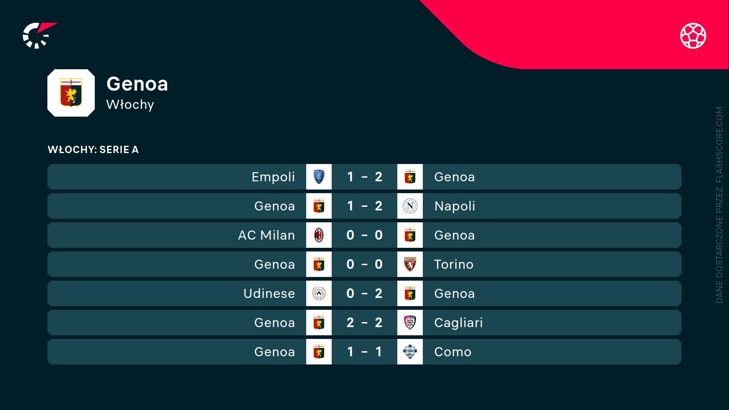Click the large Genoa club crest
This screenshot has width=729, height=410.
pyautogui.click(x=71, y=93)
